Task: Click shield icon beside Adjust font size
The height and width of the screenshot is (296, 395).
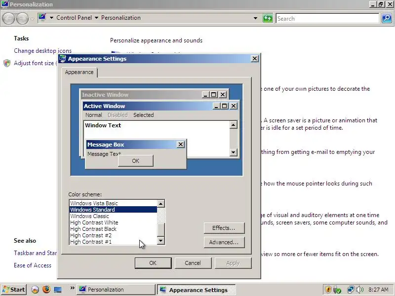Action: [x=7, y=63]
